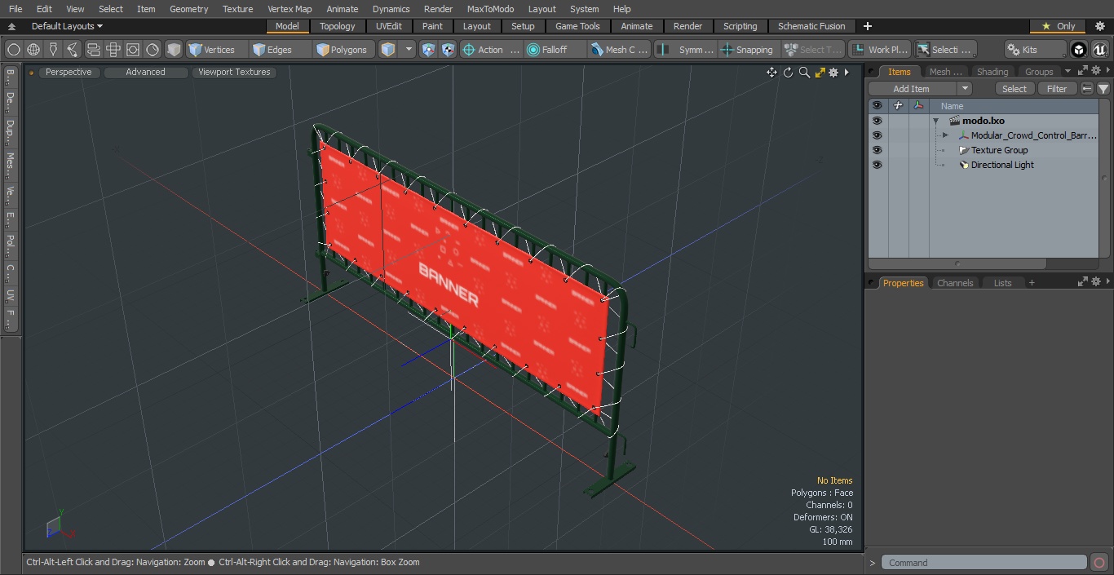Open the Selection options menu
Image resolution: width=1114 pixels, height=575 pixels.
pos(944,50)
